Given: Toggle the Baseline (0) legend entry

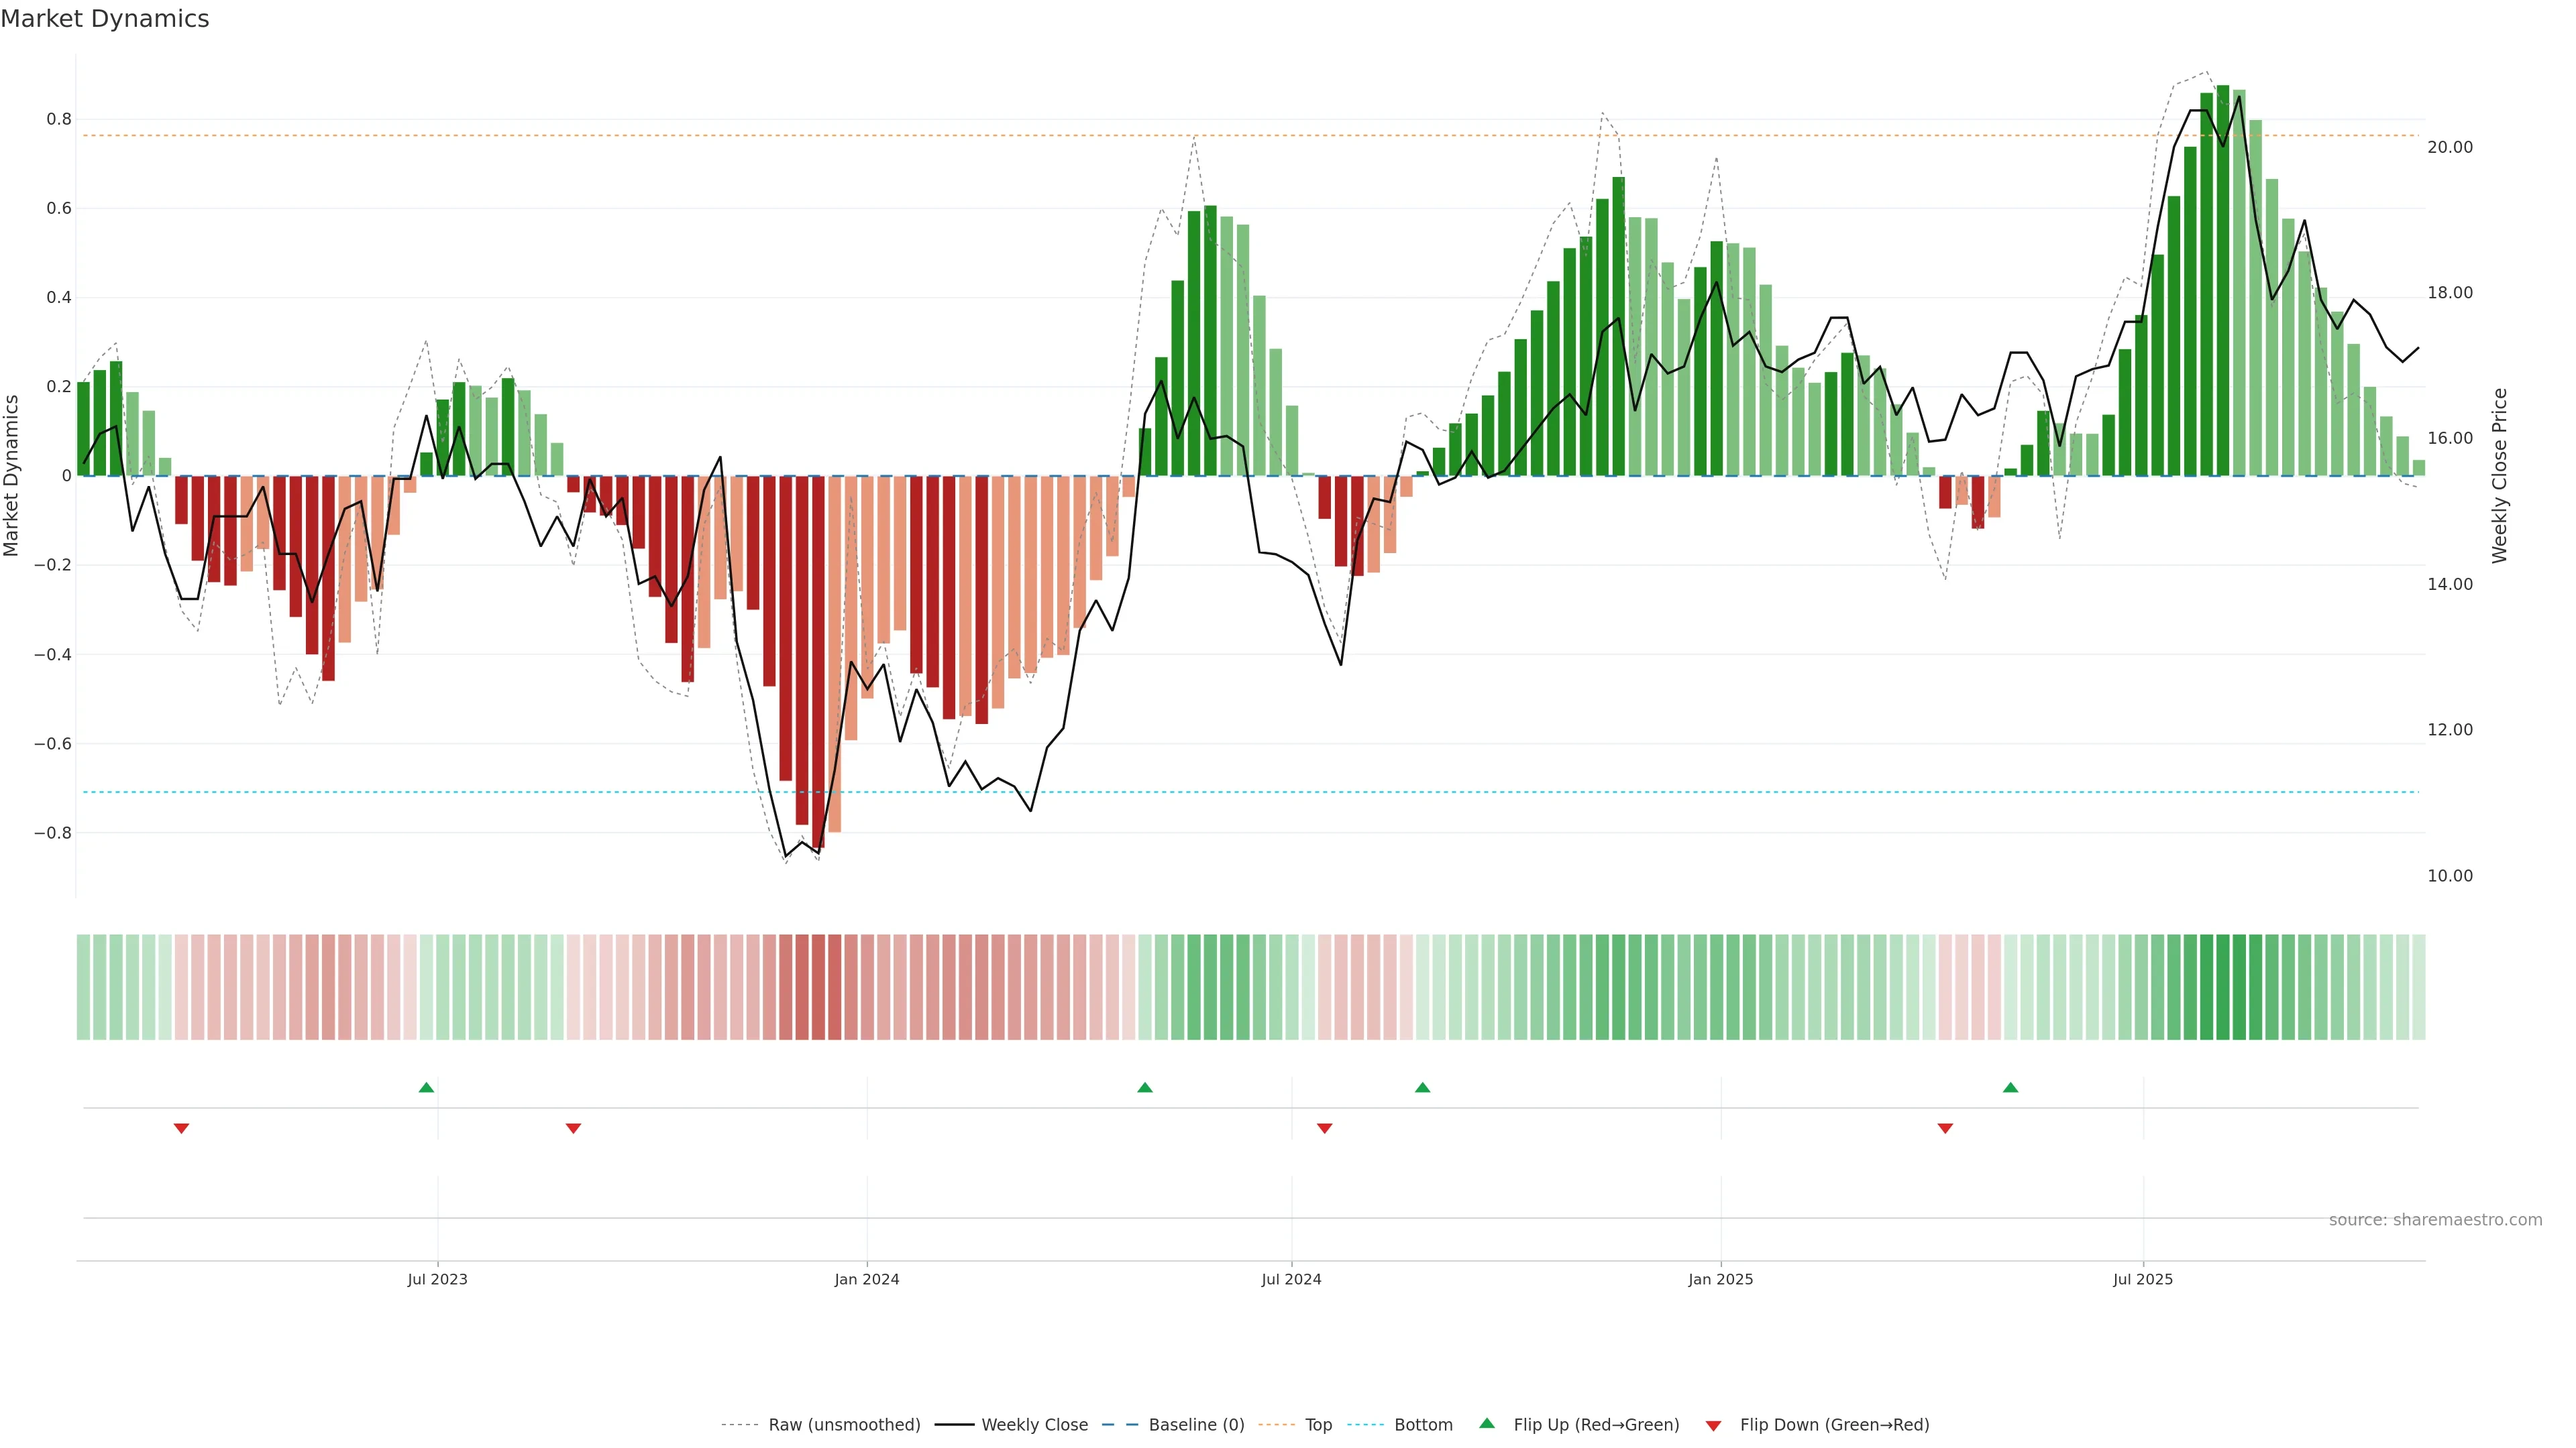Looking at the screenshot, I should click(1196, 1425).
